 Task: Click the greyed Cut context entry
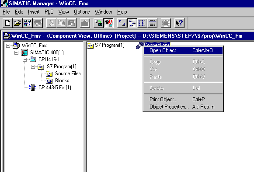183,69
